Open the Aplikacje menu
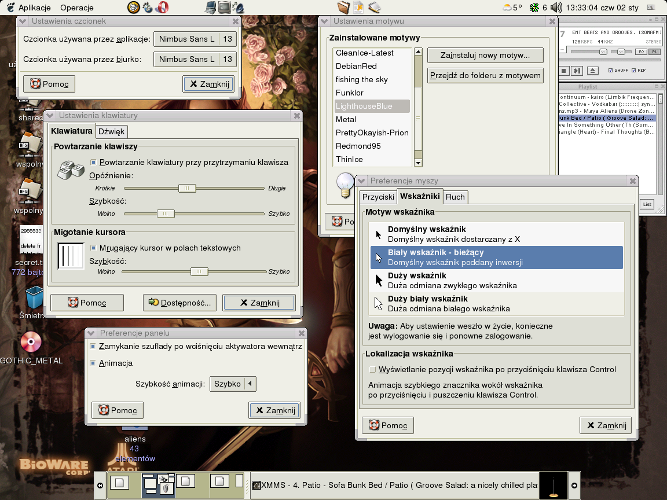This screenshot has width=667, height=500. pyautogui.click(x=35, y=8)
